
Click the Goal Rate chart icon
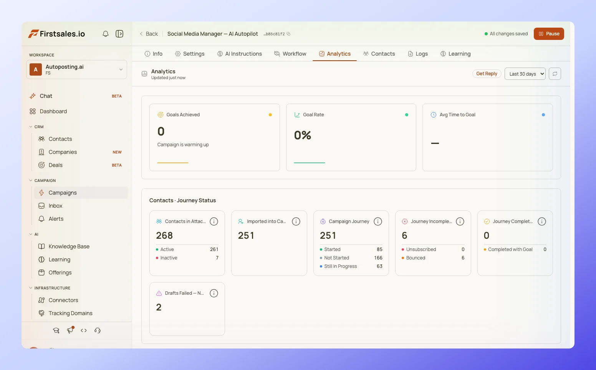coord(297,115)
